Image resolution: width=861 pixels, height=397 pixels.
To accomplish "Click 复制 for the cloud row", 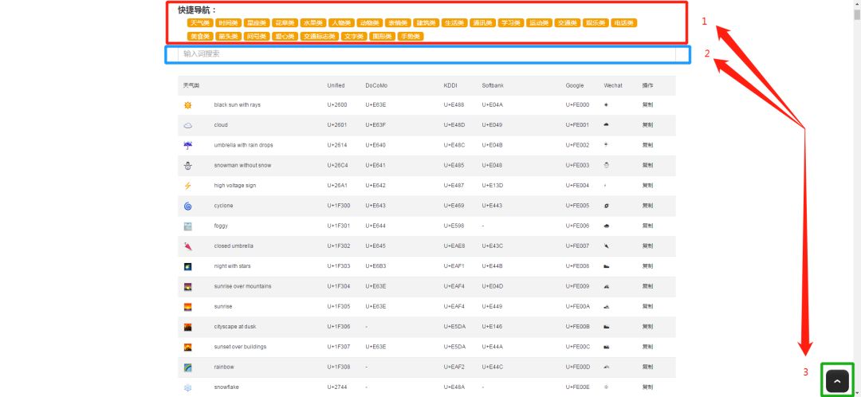I will pyautogui.click(x=647, y=125).
